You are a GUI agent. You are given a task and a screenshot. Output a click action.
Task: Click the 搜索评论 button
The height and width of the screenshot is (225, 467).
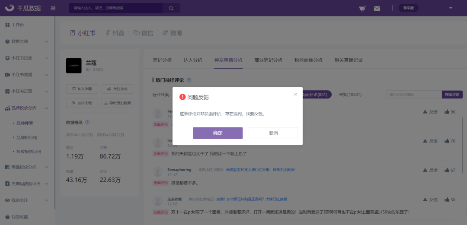pyautogui.click(x=452, y=95)
